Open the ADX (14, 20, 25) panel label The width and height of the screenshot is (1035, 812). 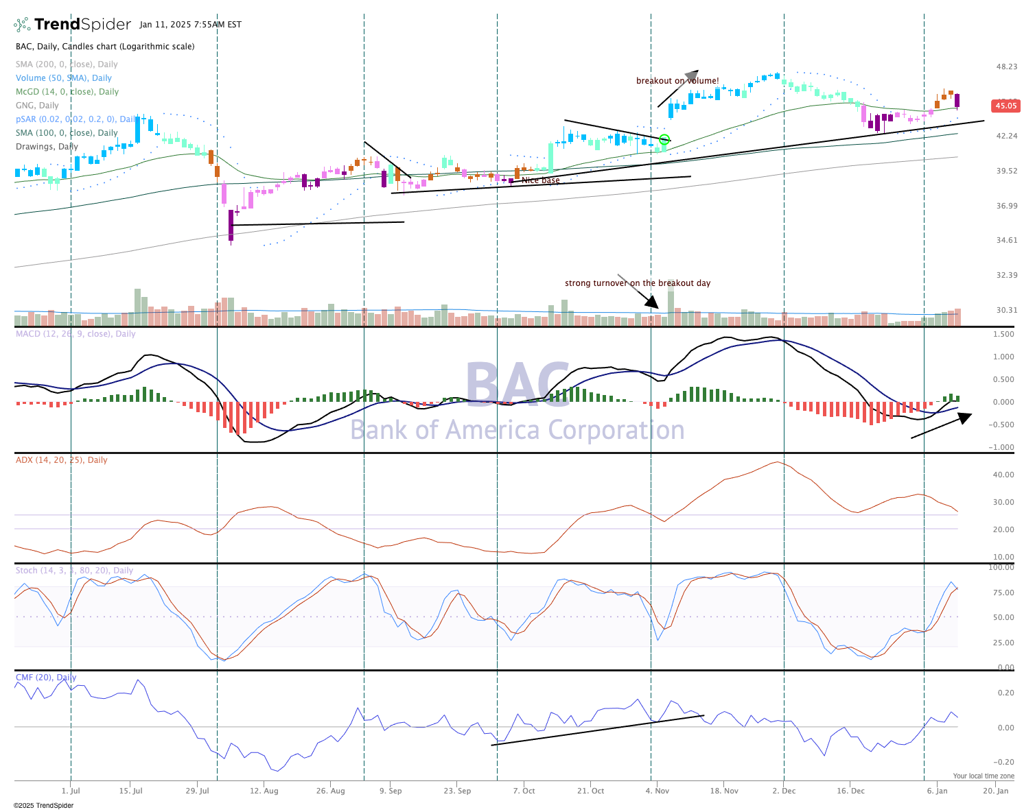[x=61, y=460]
